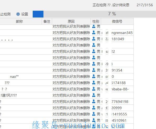Sort by the 微信号 column header

[x=117, y=21]
